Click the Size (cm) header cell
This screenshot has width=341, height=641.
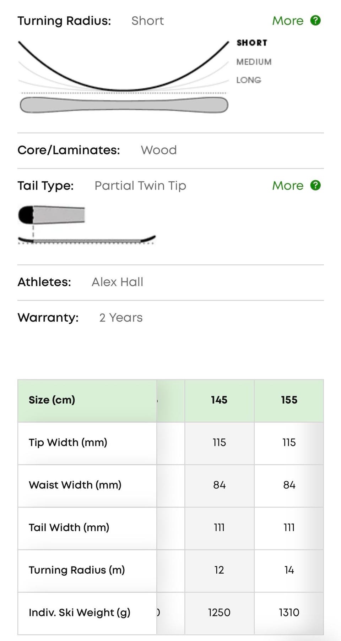pyautogui.click(x=52, y=400)
